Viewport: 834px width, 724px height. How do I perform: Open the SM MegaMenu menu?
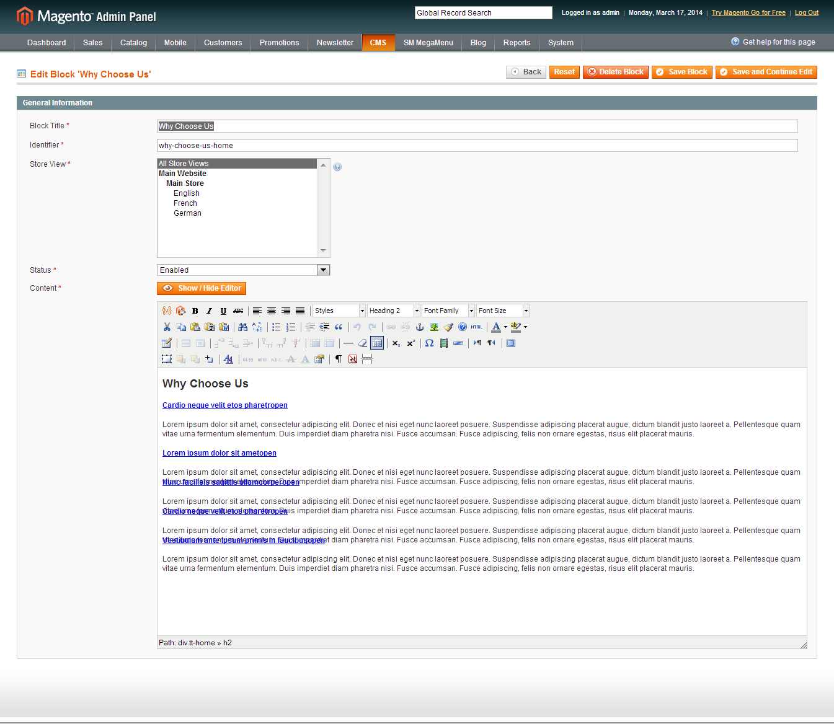tap(428, 43)
